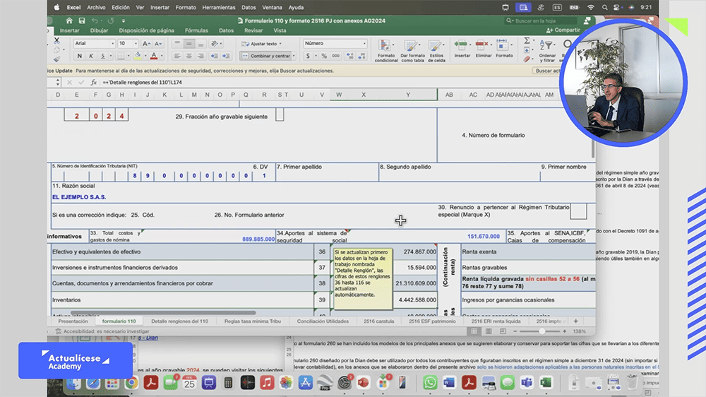
Task: Switch to normal view in the status bar
Action: coord(474,331)
